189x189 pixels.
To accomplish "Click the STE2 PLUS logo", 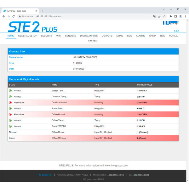I will click(x=32, y=27).
